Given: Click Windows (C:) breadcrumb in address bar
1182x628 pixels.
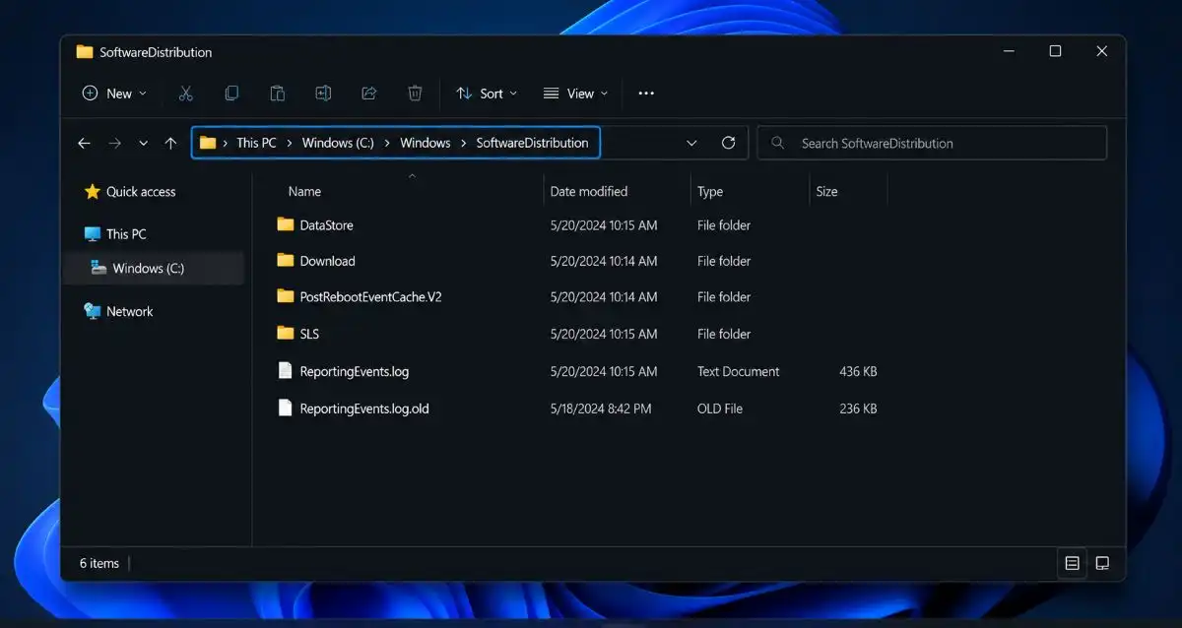Looking at the screenshot, I should coord(338,143).
